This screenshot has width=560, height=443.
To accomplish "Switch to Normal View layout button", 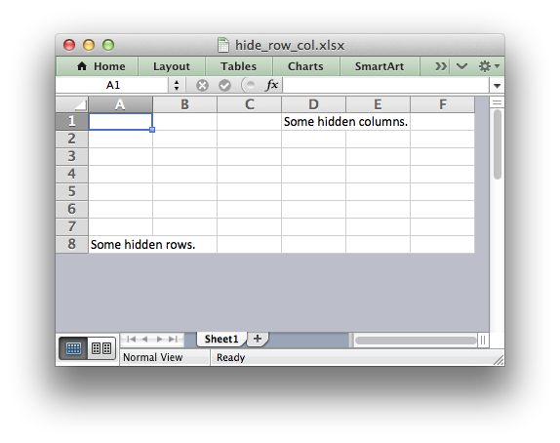I will pyautogui.click(x=73, y=348).
